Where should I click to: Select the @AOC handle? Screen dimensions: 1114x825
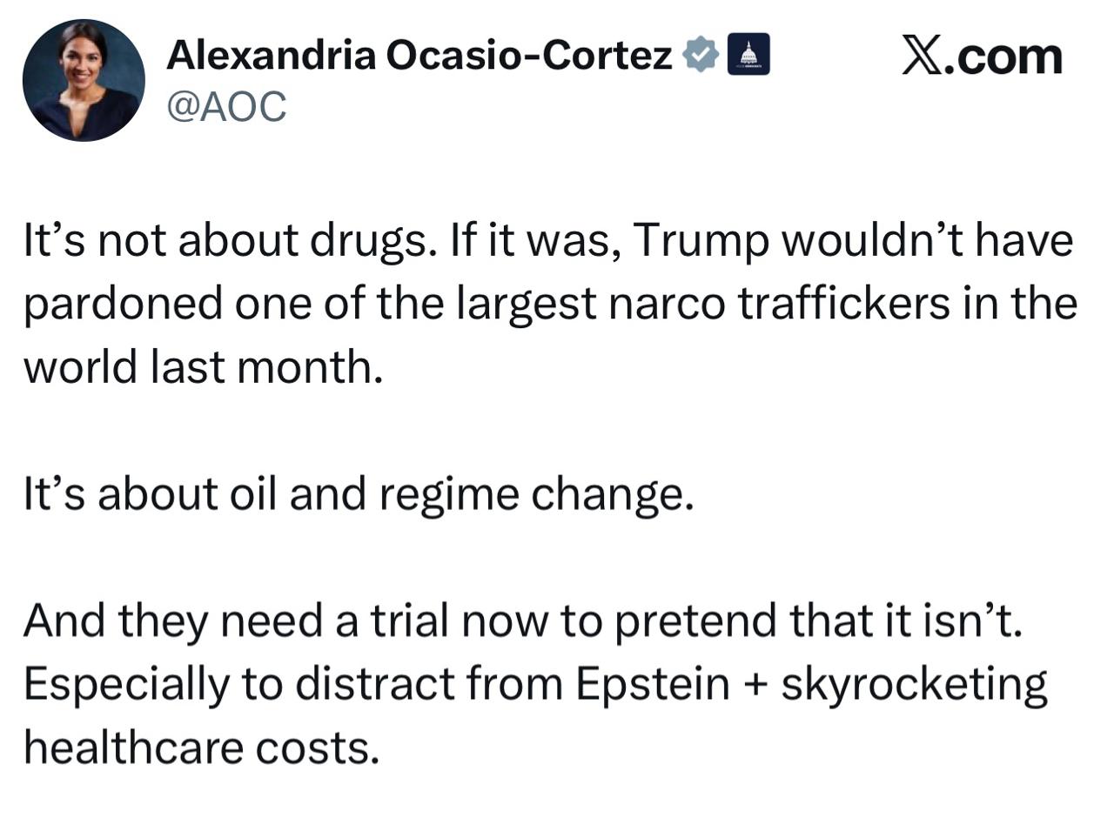point(226,107)
